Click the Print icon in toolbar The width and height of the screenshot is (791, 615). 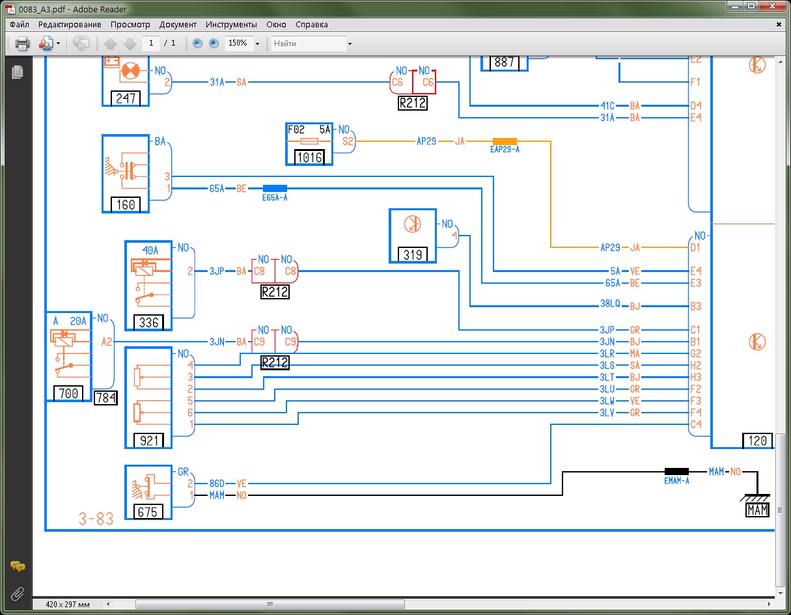[x=23, y=44]
